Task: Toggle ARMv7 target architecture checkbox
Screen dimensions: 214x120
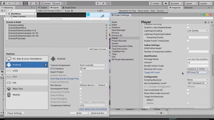Action: [x=188, y=100]
